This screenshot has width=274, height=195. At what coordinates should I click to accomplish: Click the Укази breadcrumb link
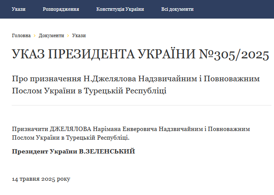point(79,35)
